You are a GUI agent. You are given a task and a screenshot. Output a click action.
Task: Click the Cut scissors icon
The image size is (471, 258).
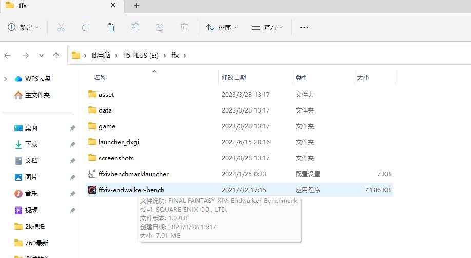pos(61,27)
